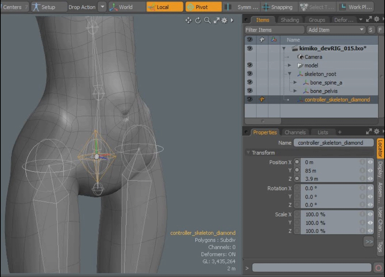
Task: Click the Camera item icon
Action: click(x=300, y=57)
